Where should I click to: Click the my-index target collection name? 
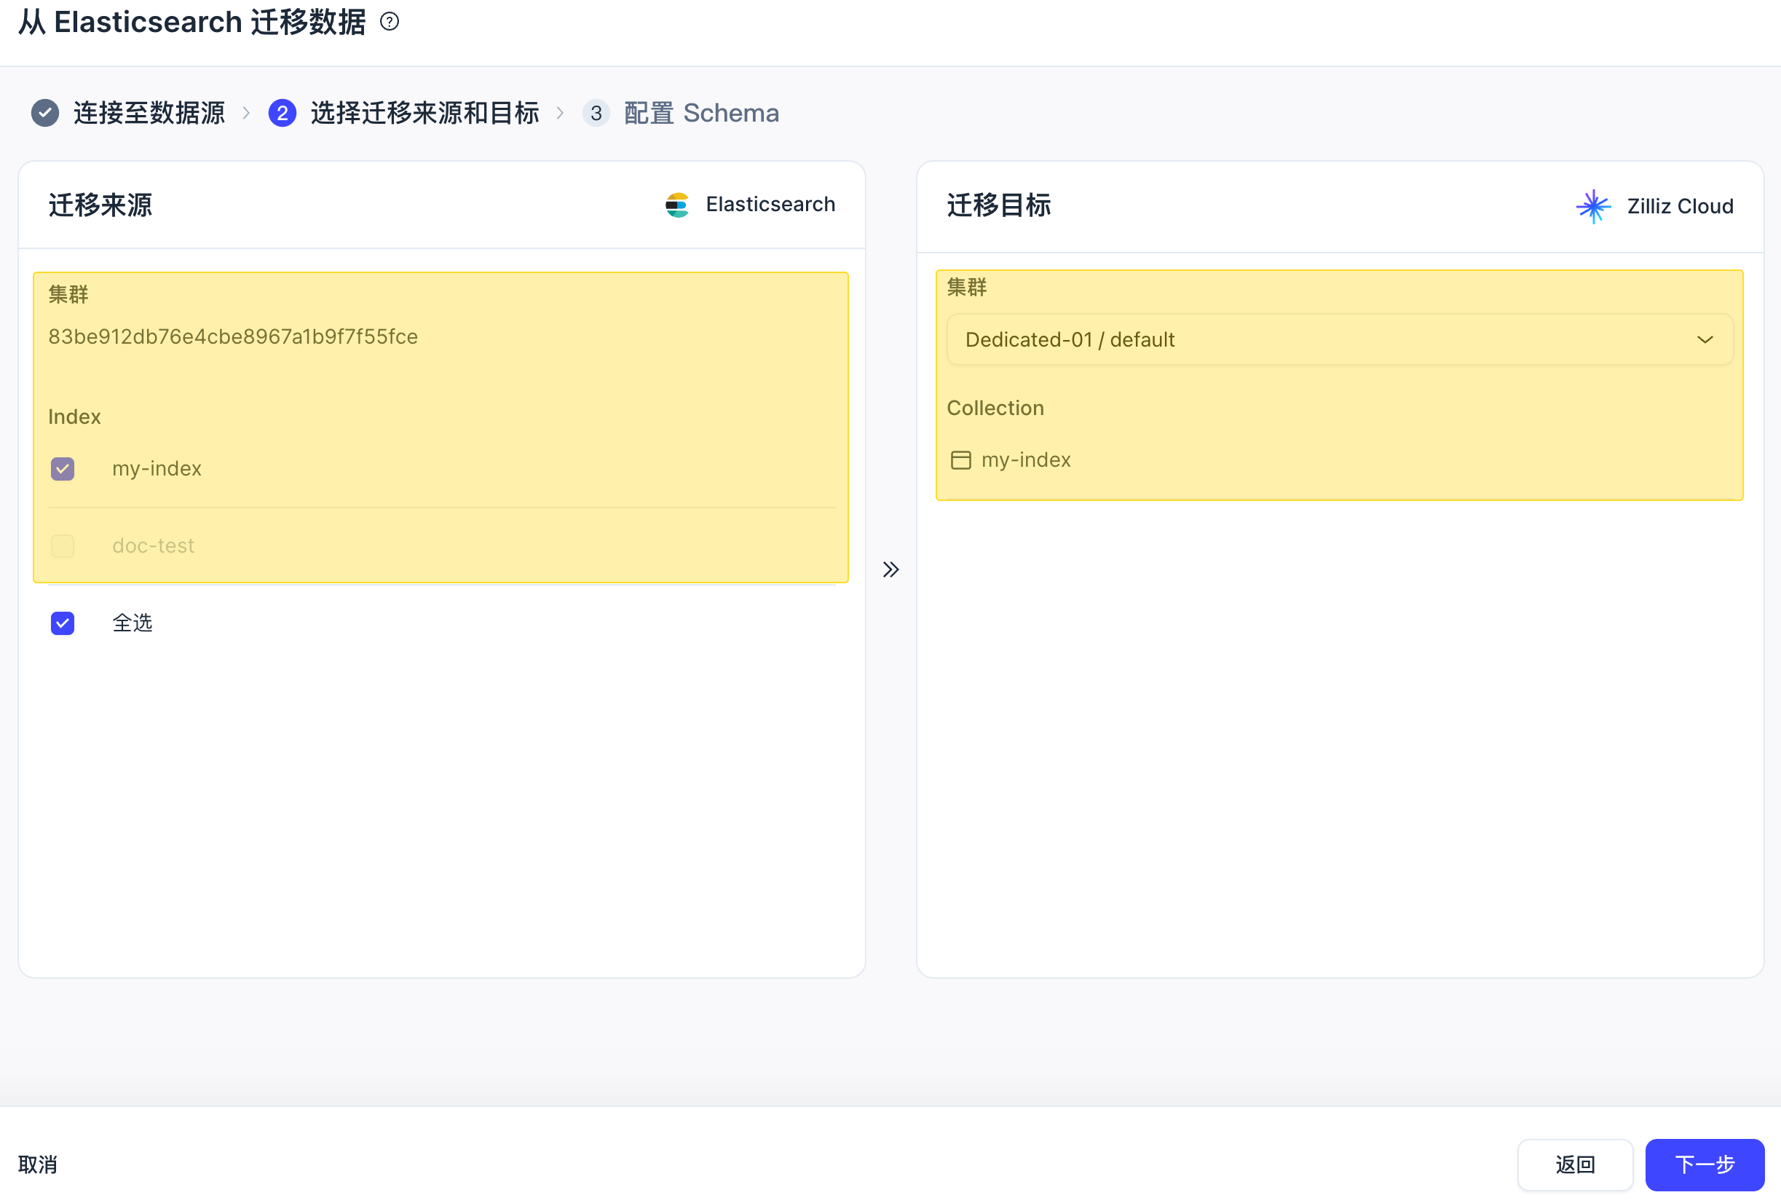[1025, 459]
